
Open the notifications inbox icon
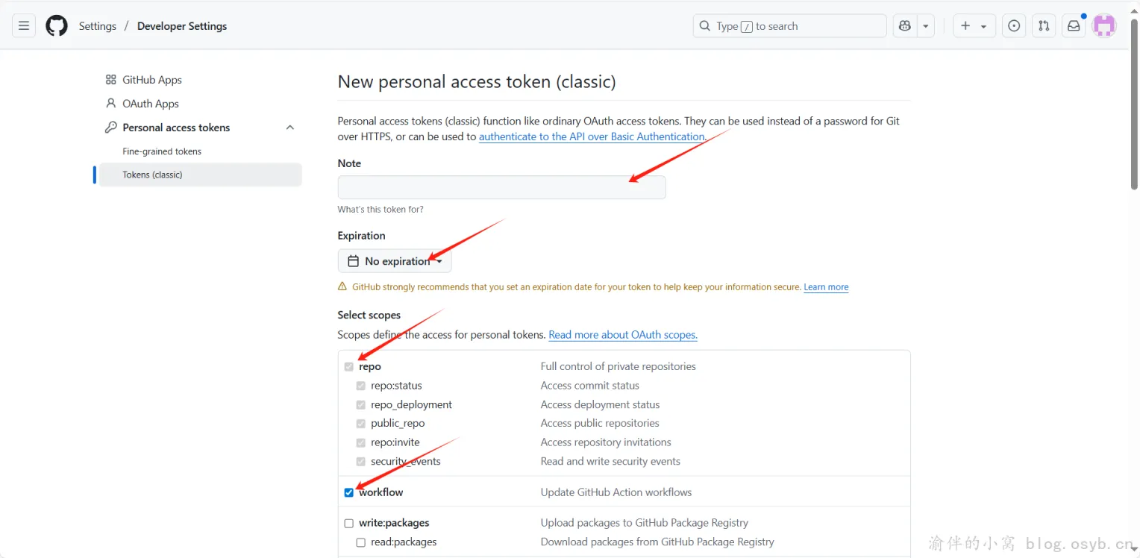click(1074, 26)
